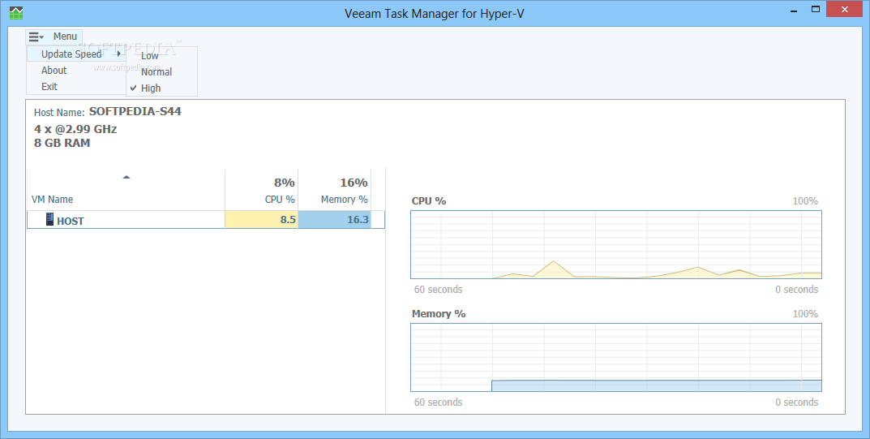Expand the Update Speed submenu

point(76,54)
